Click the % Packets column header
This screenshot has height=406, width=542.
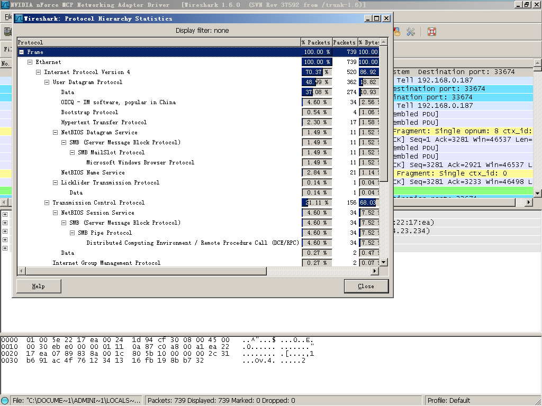pos(317,42)
